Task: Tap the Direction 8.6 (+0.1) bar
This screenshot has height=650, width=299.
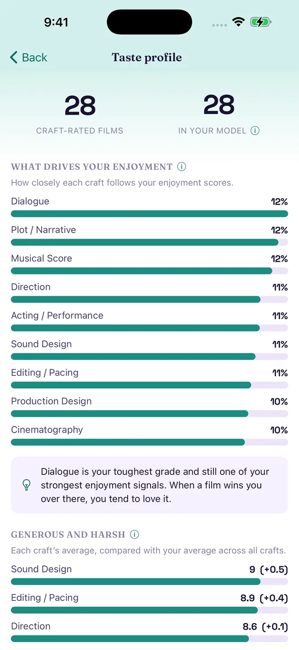Action: [x=149, y=639]
